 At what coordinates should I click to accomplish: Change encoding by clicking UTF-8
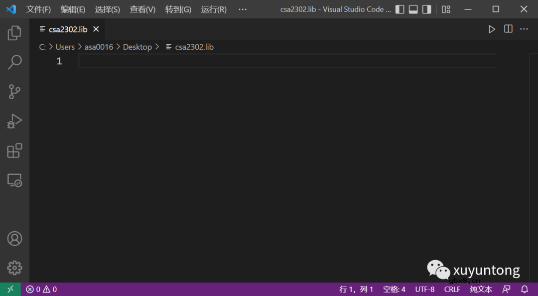tap(425, 289)
